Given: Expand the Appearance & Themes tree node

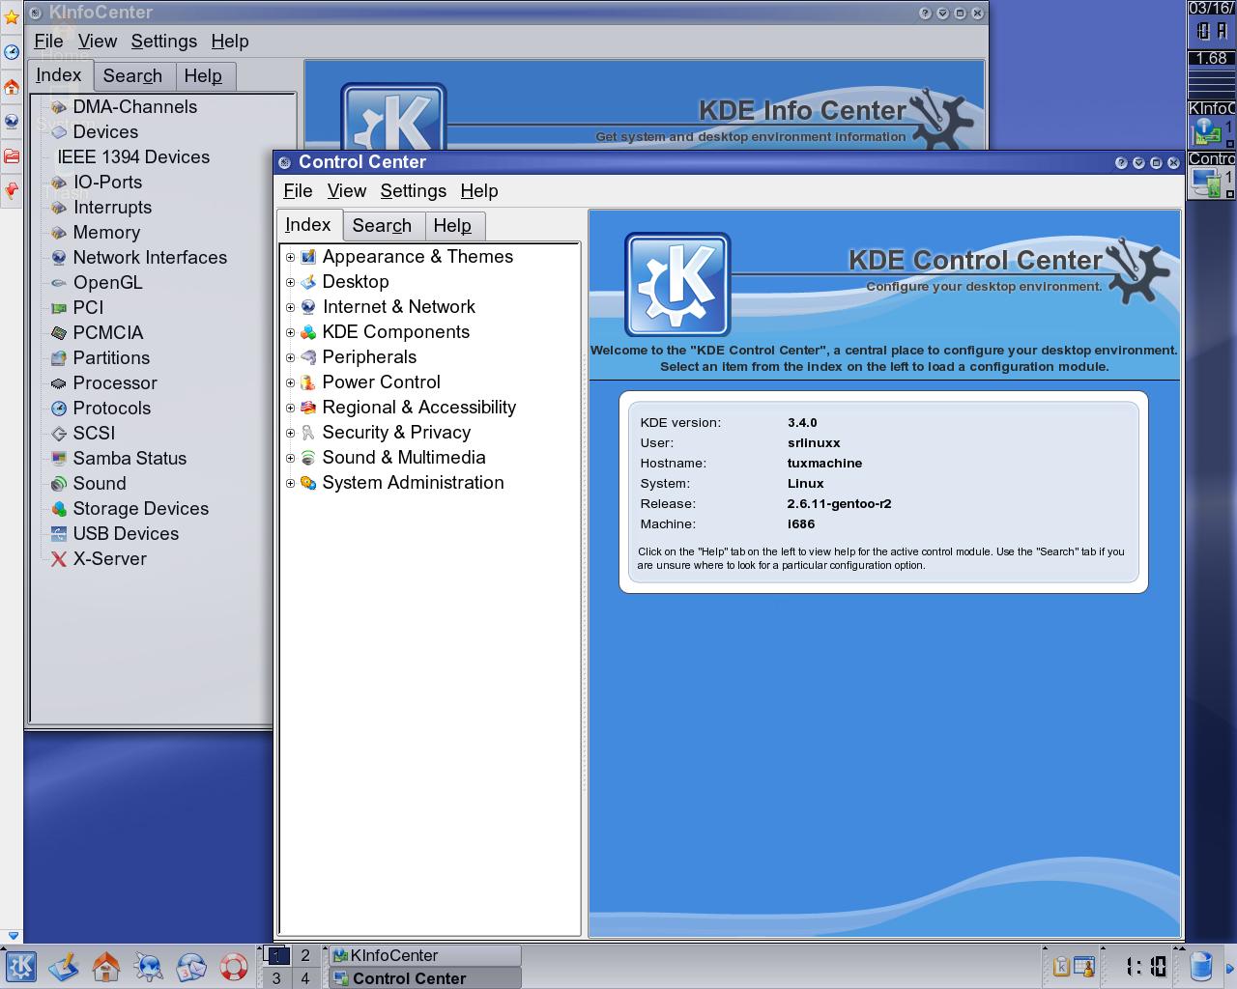Looking at the screenshot, I should (x=290, y=257).
